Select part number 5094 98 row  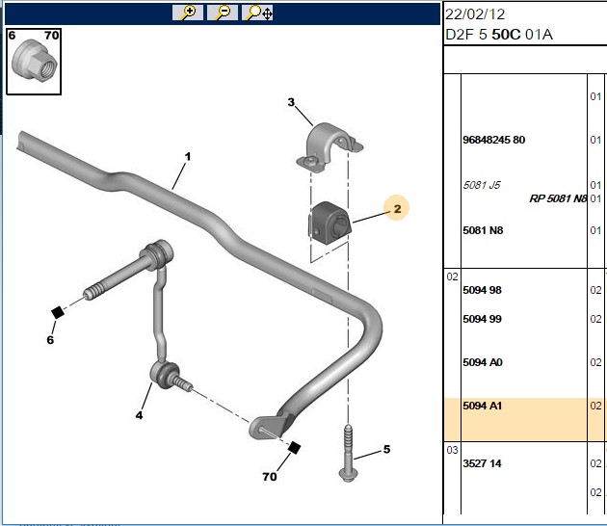[x=482, y=290]
